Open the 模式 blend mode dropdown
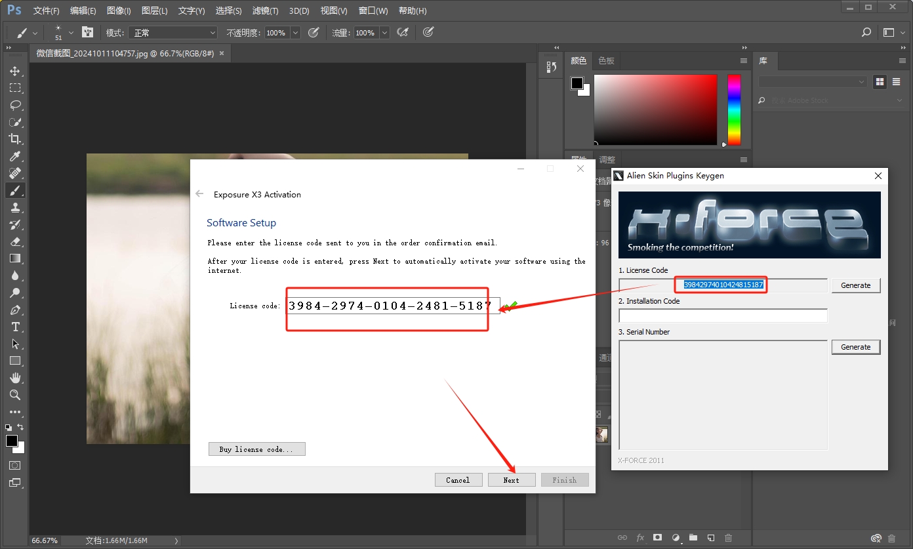913x549 pixels. [173, 33]
